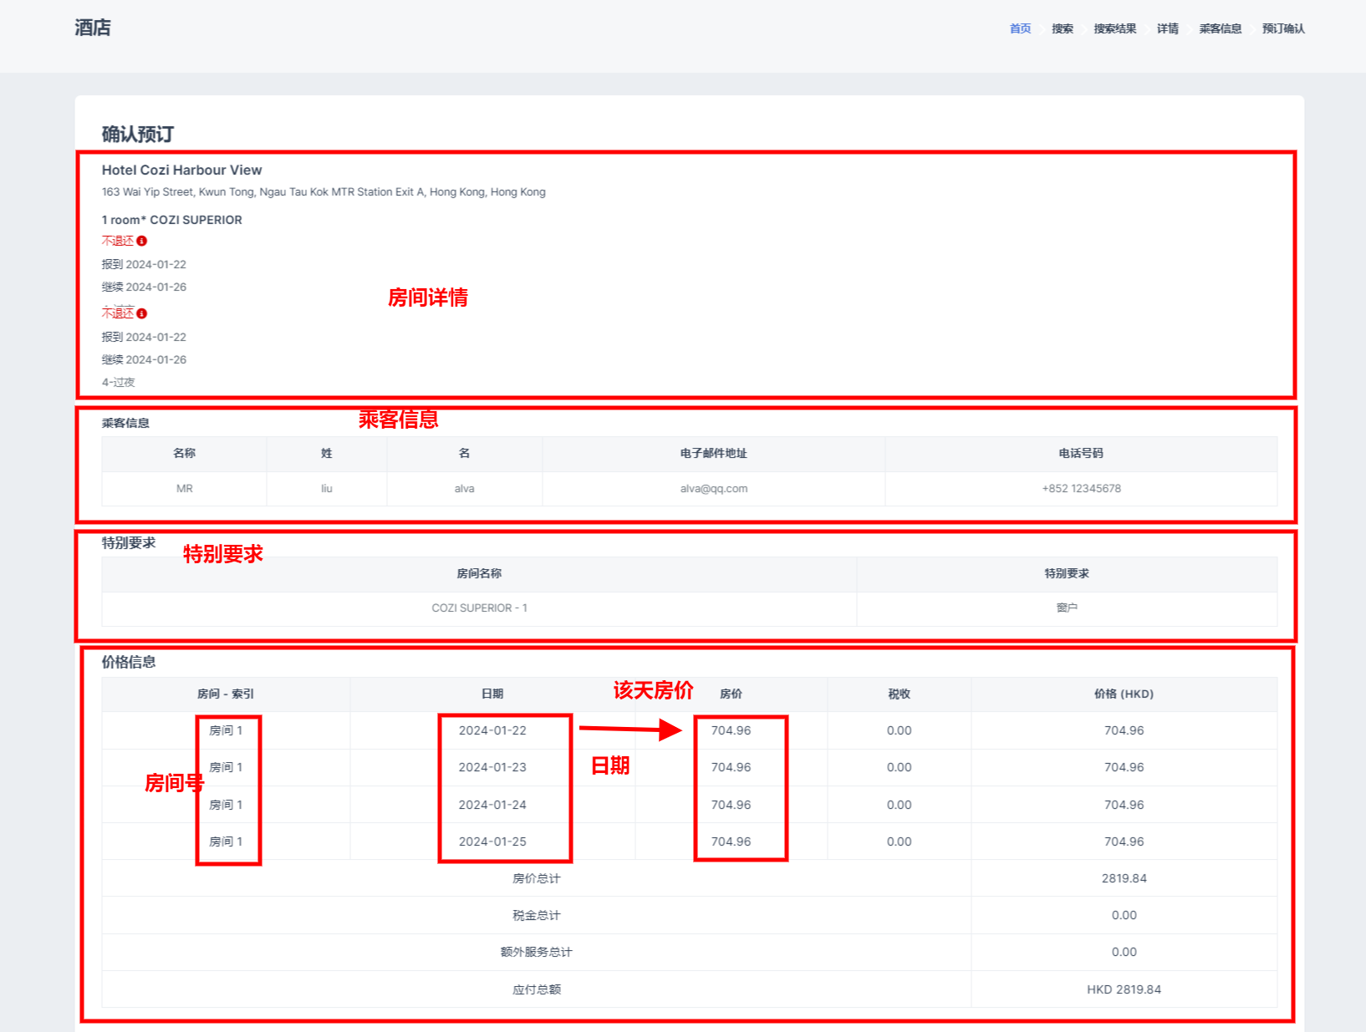1366x1032 pixels.
Task: Click the 窗户 special request cell
Action: click(x=1066, y=608)
